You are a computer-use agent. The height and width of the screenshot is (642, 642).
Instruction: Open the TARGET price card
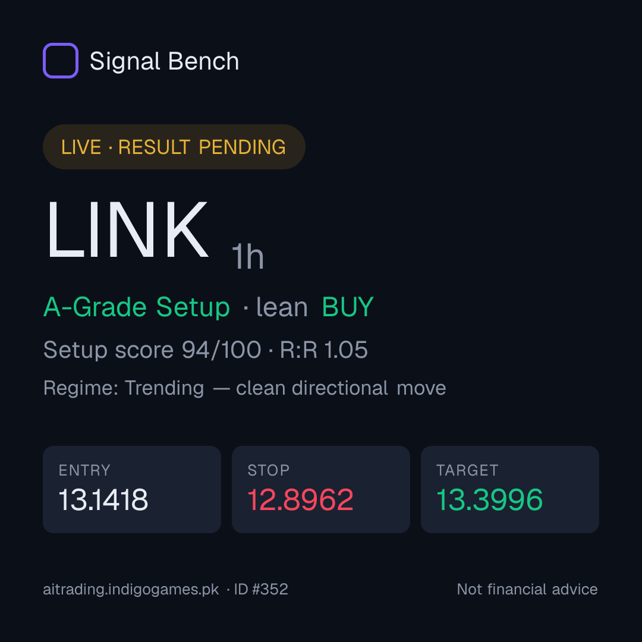coord(510,489)
